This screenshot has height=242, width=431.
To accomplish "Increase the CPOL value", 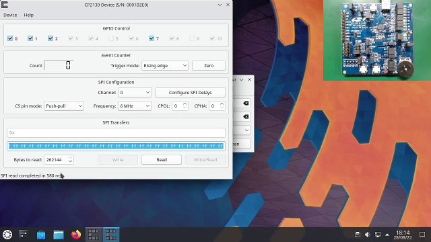I will tap(185, 104).
